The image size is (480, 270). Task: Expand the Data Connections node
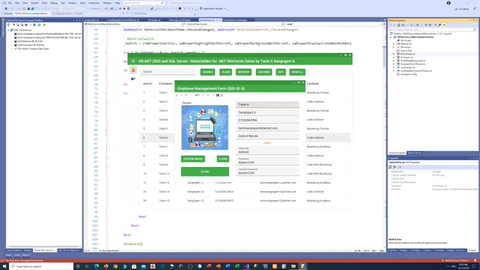pyautogui.click(x=8, y=30)
